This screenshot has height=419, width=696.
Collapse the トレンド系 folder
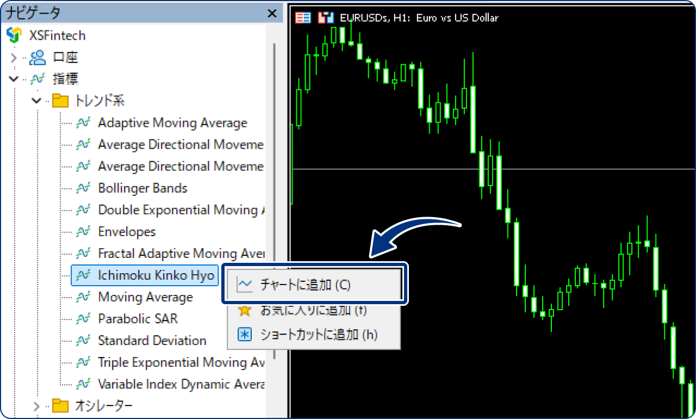click(36, 101)
